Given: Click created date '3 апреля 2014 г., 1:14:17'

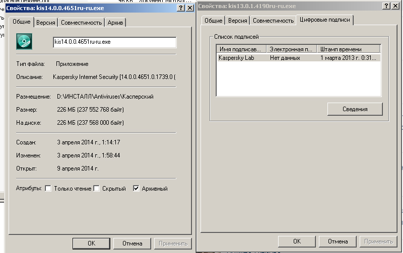Looking at the screenshot, I should [89, 142].
